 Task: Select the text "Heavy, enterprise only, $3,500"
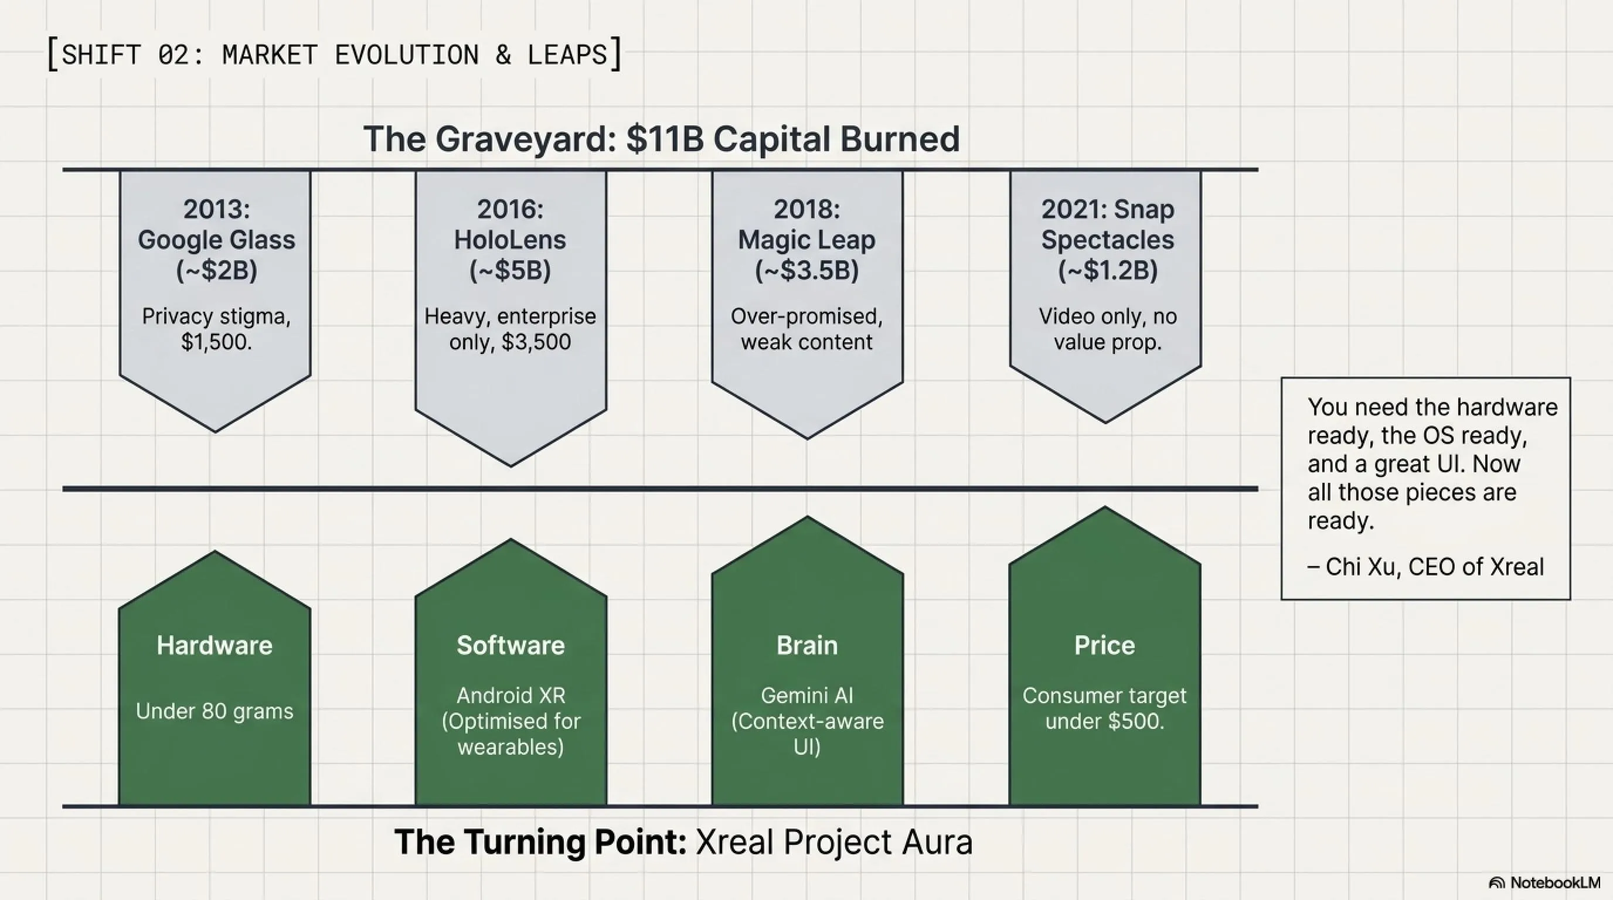tap(511, 329)
